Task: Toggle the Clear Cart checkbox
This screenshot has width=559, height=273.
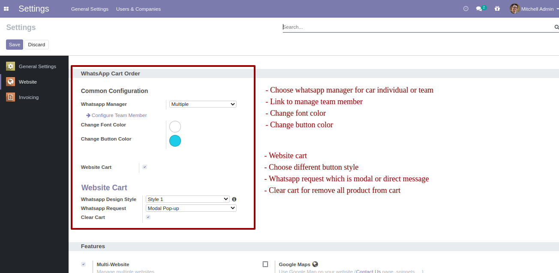Action: [x=148, y=217]
